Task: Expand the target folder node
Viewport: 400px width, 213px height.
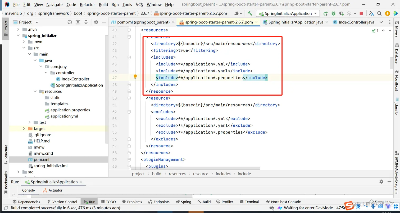Action: (x=24, y=129)
